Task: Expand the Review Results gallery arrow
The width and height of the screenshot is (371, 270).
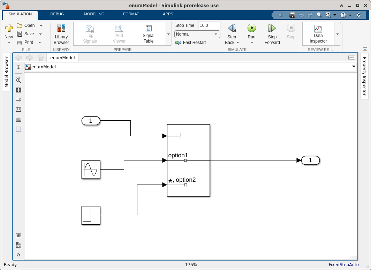Action: (338, 34)
